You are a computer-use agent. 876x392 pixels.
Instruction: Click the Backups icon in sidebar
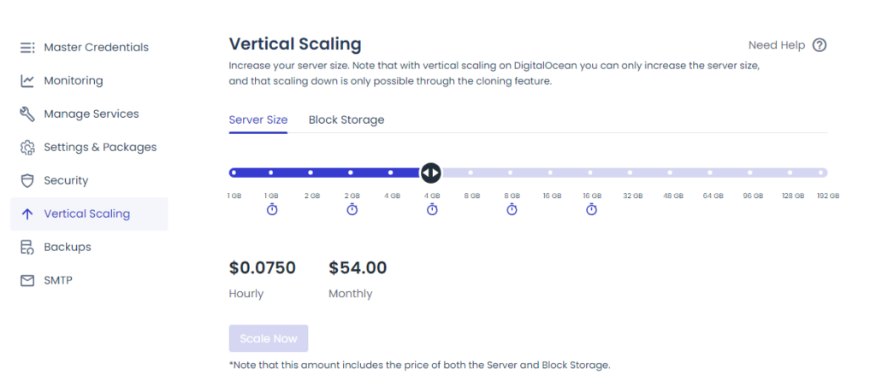click(27, 248)
